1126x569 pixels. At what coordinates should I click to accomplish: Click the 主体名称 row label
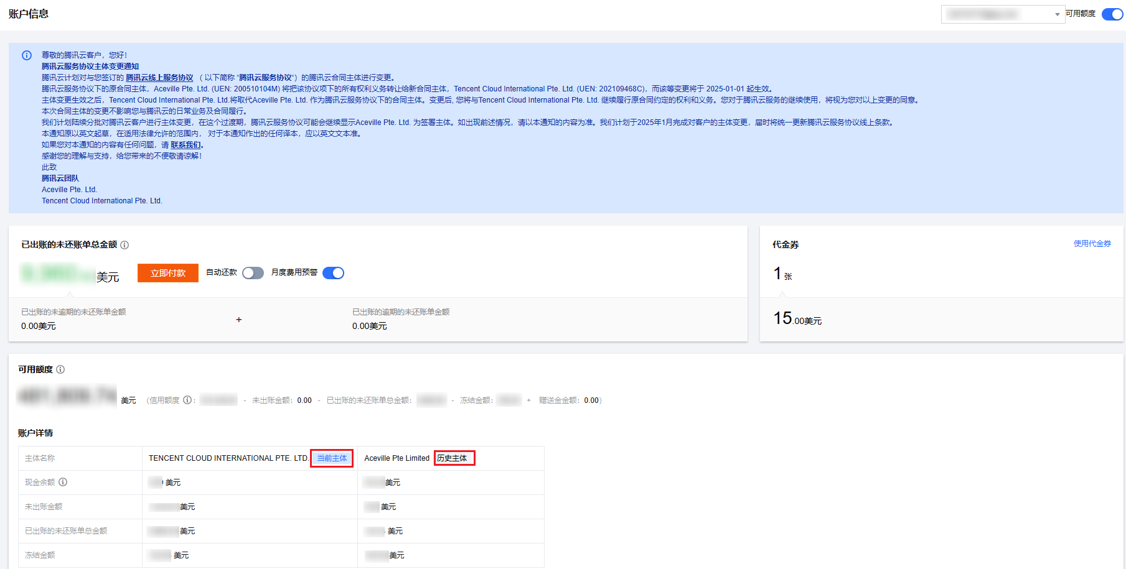point(40,458)
